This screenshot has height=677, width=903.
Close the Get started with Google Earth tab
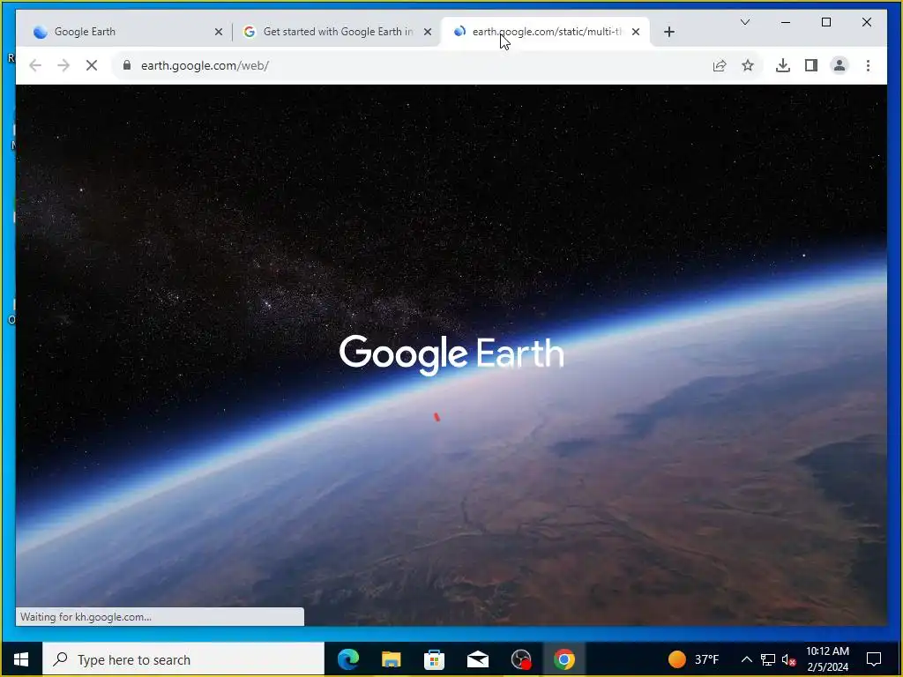tap(428, 32)
